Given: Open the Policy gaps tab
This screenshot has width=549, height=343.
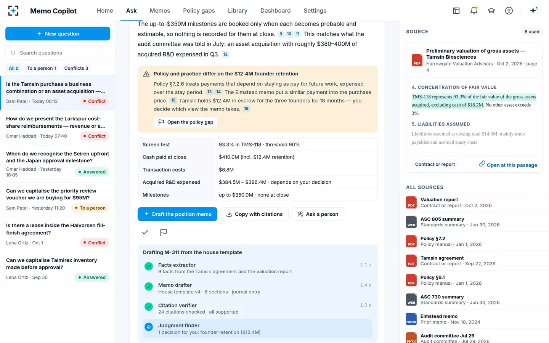Looking at the screenshot, I should pyautogui.click(x=199, y=11).
